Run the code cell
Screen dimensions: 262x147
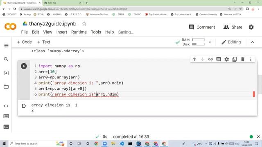tap(24, 66)
